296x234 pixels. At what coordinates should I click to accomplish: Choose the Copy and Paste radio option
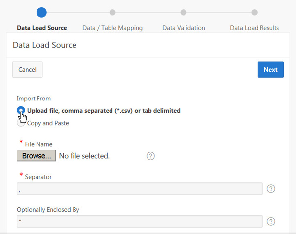(21, 123)
